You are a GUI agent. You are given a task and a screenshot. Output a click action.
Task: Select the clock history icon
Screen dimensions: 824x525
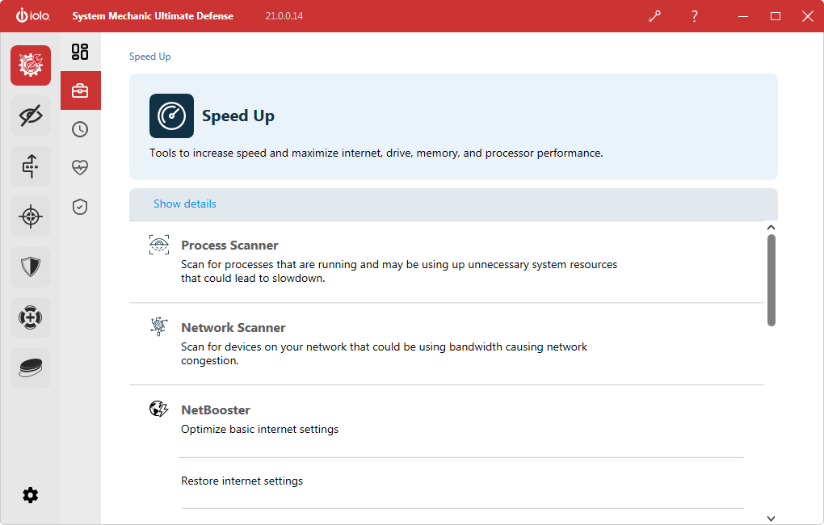click(x=80, y=129)
